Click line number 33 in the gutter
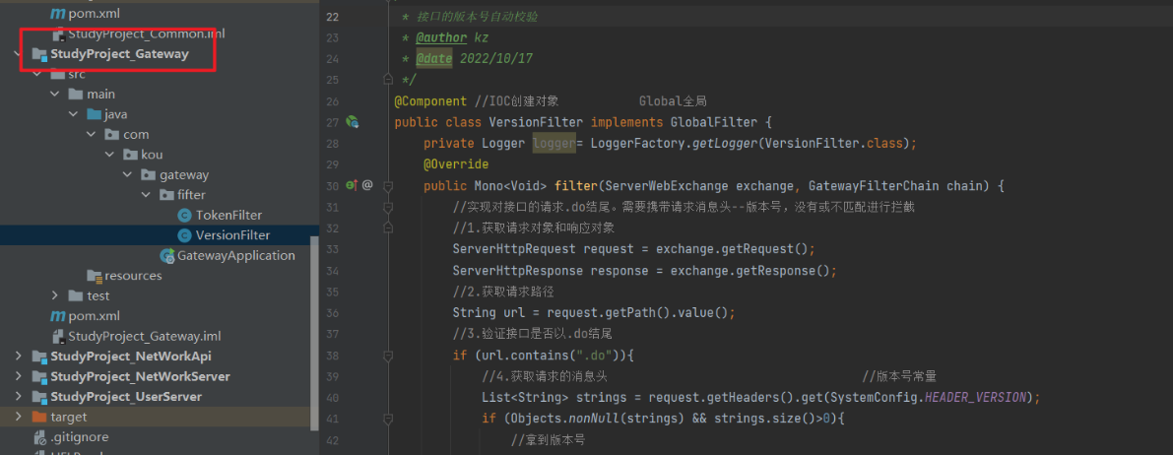This screenshot has height=455, width=1173. pyautogui.click(x=333, y=248)
